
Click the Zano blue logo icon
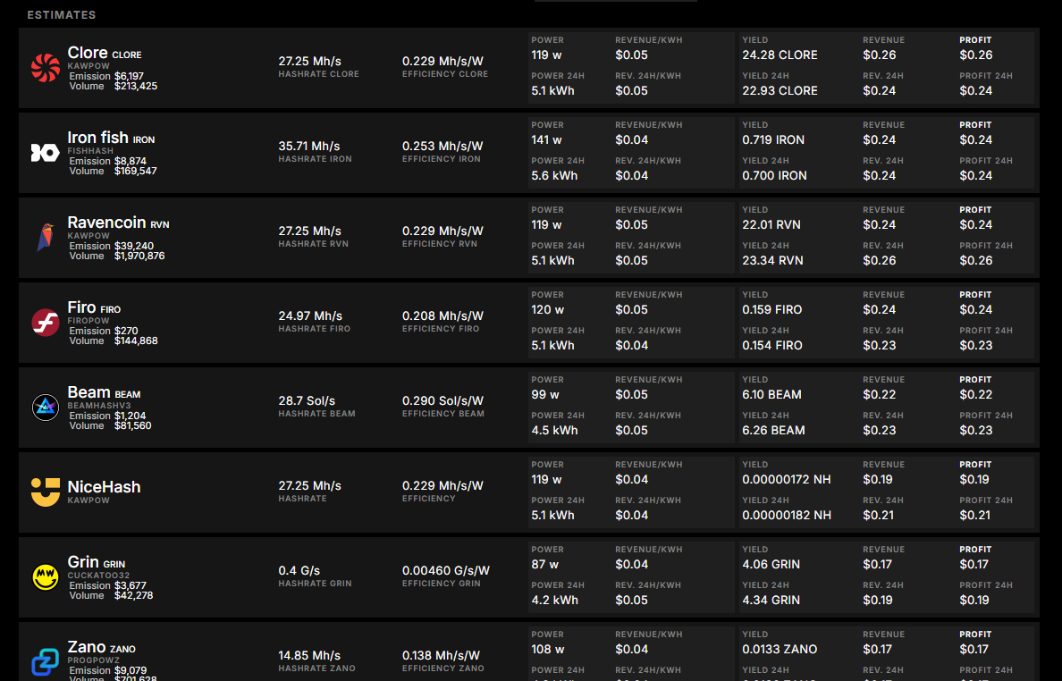[x=45, y=662]
